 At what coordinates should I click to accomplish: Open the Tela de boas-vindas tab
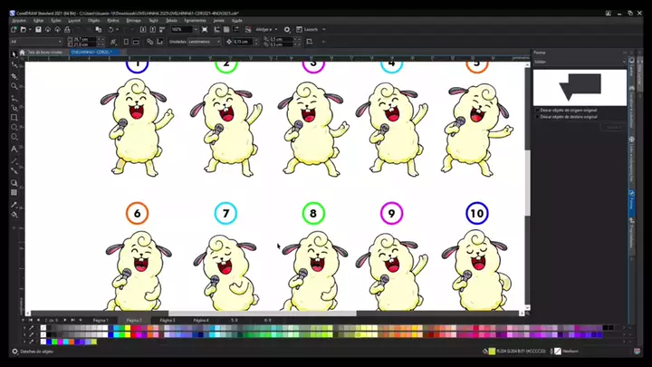click(43, 53)
